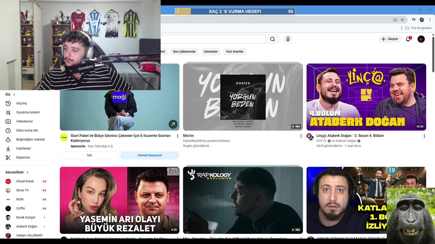Click the SAÇ 3'E VURMA HEDEFİ goal bar

(x=235, y=12)
